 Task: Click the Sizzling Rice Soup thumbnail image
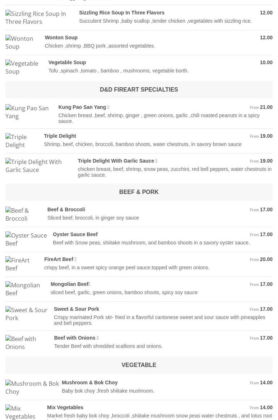(36, 18)
